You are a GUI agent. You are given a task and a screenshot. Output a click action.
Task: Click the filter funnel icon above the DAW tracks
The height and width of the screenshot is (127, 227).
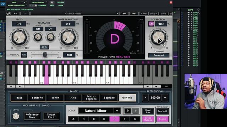click(179, 10)
